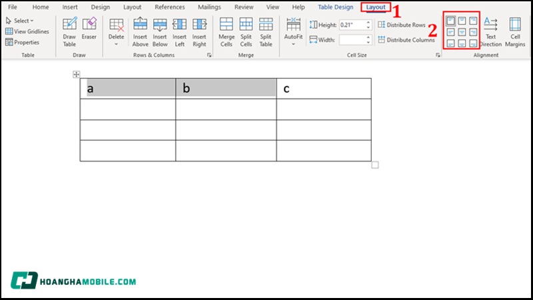The width and height of the screenshot is (533, 300).
Task: Switch to the Table Design tab
Action: click(x=336, y=7)
